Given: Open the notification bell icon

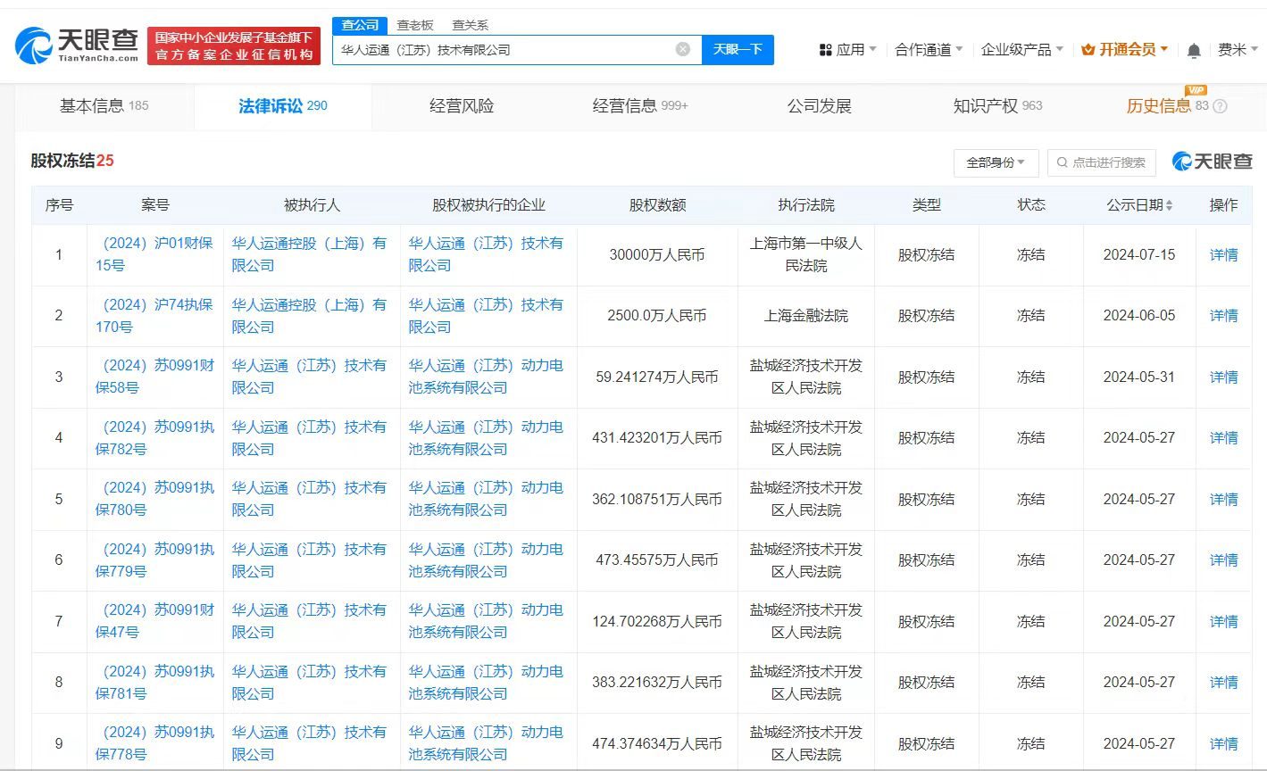Looking at the screenshot, I should tap(1194, 50).
